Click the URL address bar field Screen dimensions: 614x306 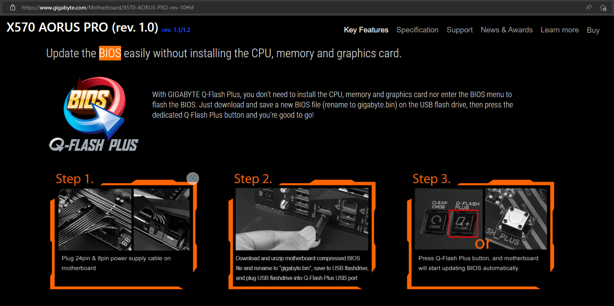click(301, 8)
